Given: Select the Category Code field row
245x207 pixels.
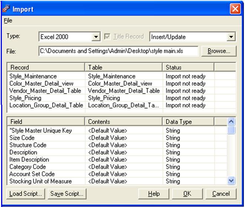Looking at the screenshot, I should pos(117,167).
